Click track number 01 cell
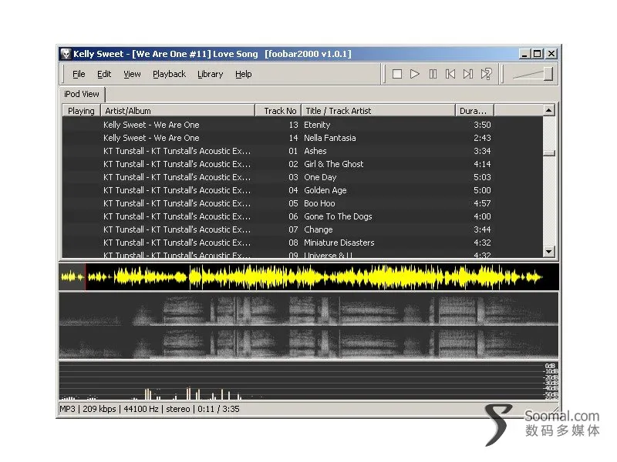The width and height of the screenshot is (617, 462). click(x=293, y=151)
